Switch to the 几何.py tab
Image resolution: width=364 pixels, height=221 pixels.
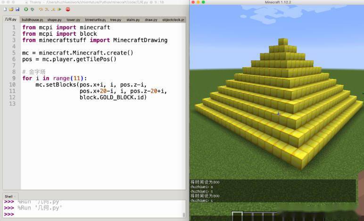point(11,19)
